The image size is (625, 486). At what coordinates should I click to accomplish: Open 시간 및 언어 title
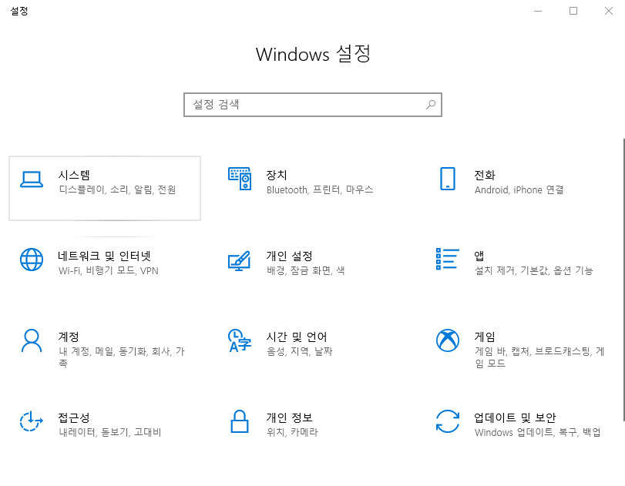pos(297,337)
